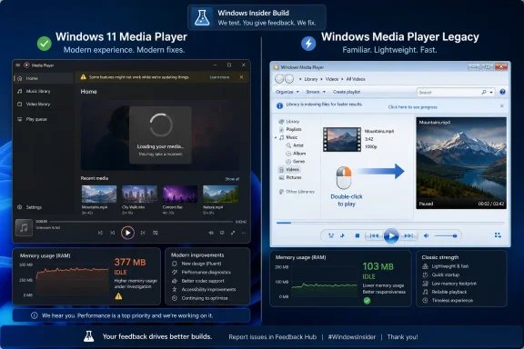This screenshot has height=349, width=524.
Task: Enter full screen in the dark Media Player
Action: point(233,233)
